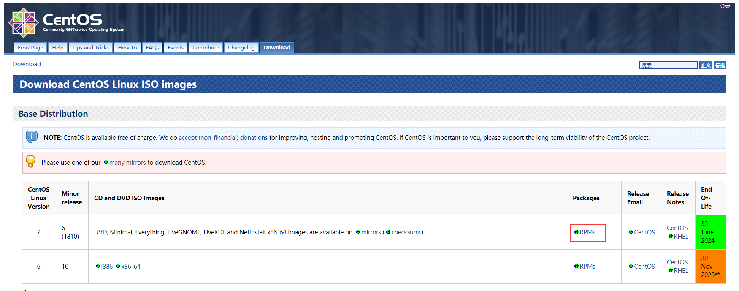The height and width of the screenshot is (291, 739).
Task: Open the i386 ISO link
Action: (x=107, y=267)
